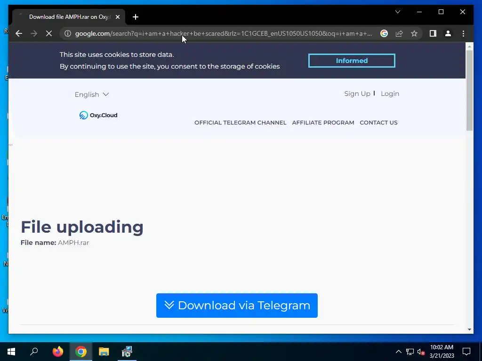Click the scroll down arrow

(469, 330)
